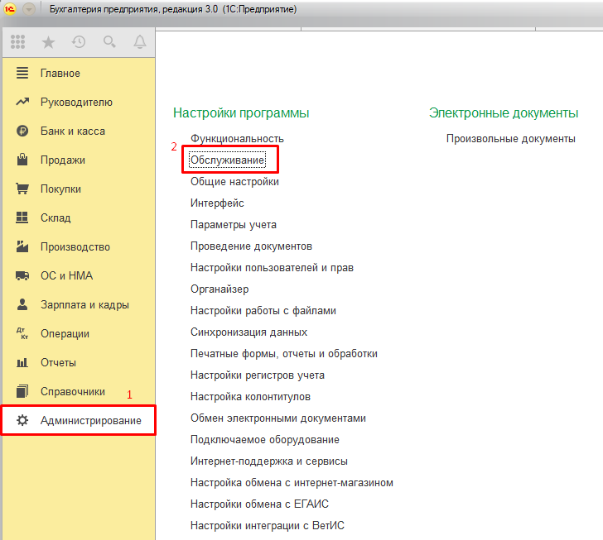Open the Интерфейс settings link
Screen dimensions: 603x540
217,203
